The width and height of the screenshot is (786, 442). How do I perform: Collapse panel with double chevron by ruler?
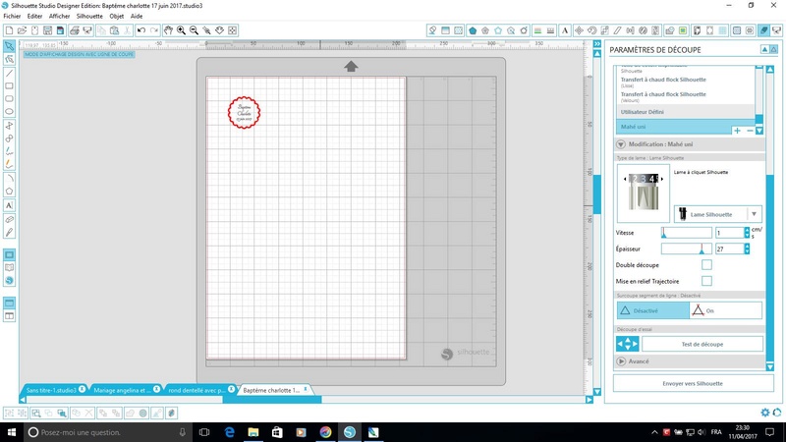pos(597,44)
